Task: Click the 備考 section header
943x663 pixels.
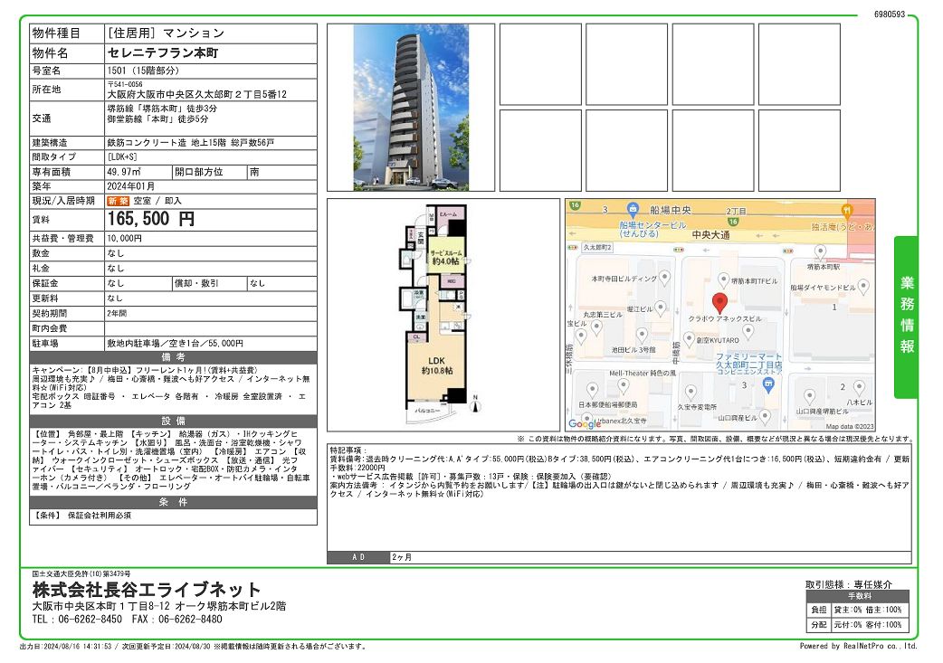Action: (173, 357)
